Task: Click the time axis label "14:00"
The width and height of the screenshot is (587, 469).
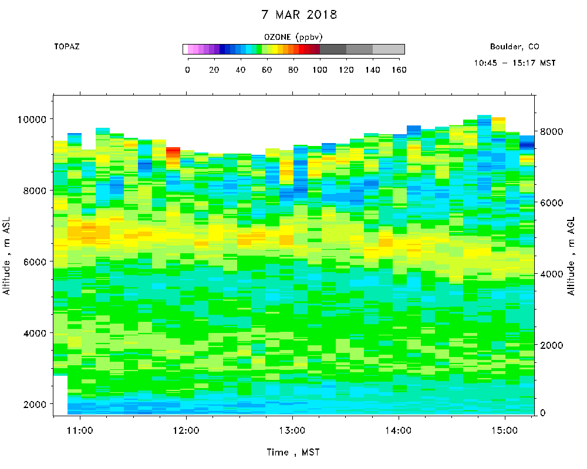Action: coord(399,430)
